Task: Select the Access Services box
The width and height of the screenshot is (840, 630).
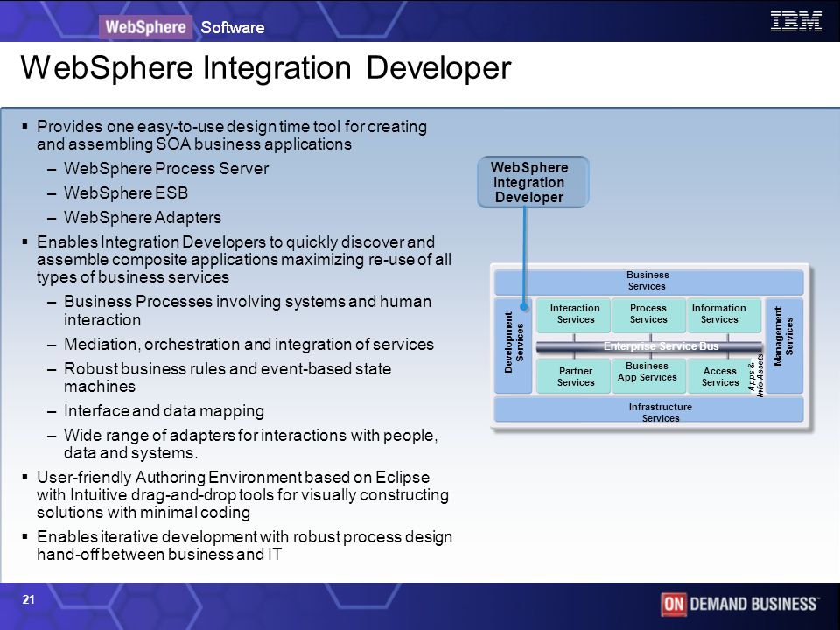Action: 719,376
